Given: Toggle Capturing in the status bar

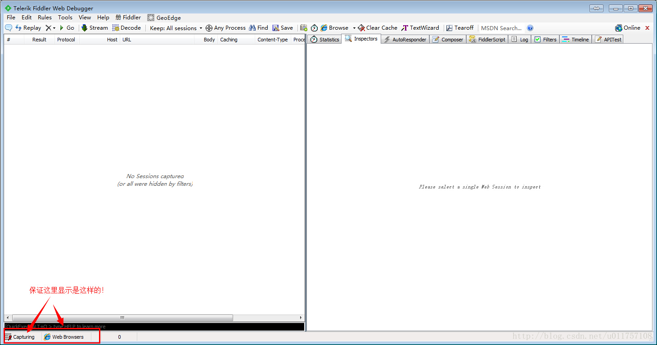Looking at the screenshot, I should pyautogui.click(x=20, y=337).
